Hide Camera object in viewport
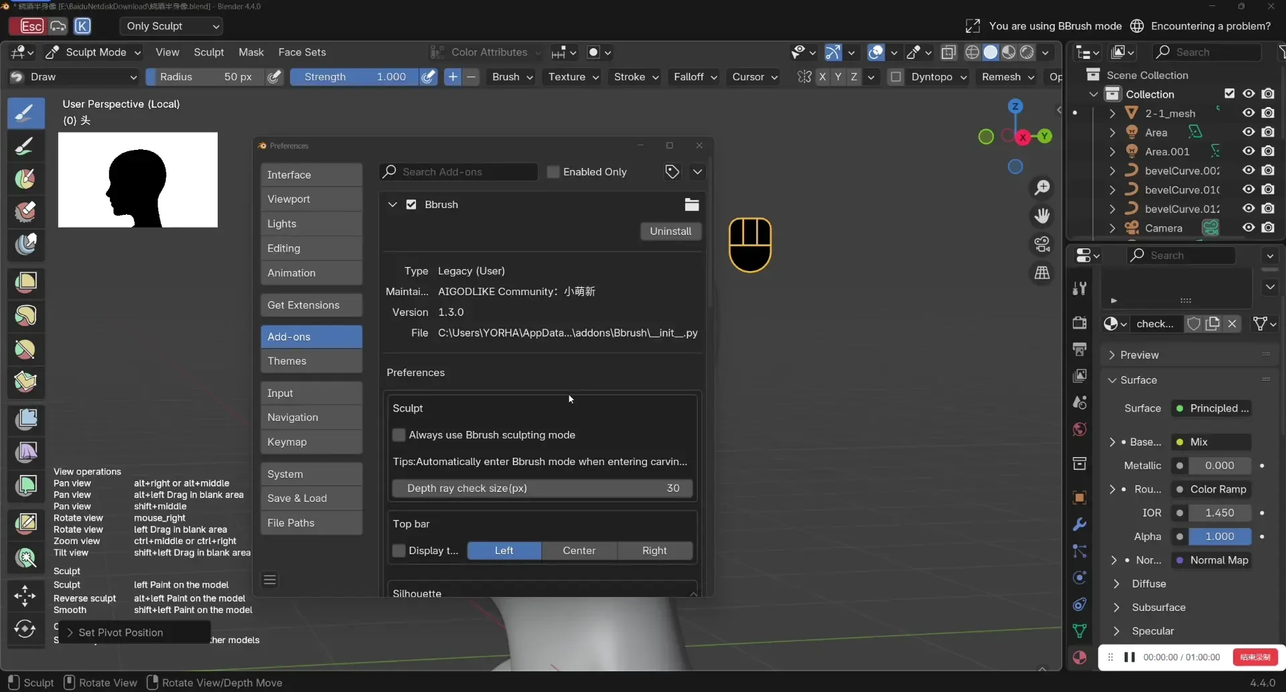Screen dimensions: 1286x692 (1248, 228)
